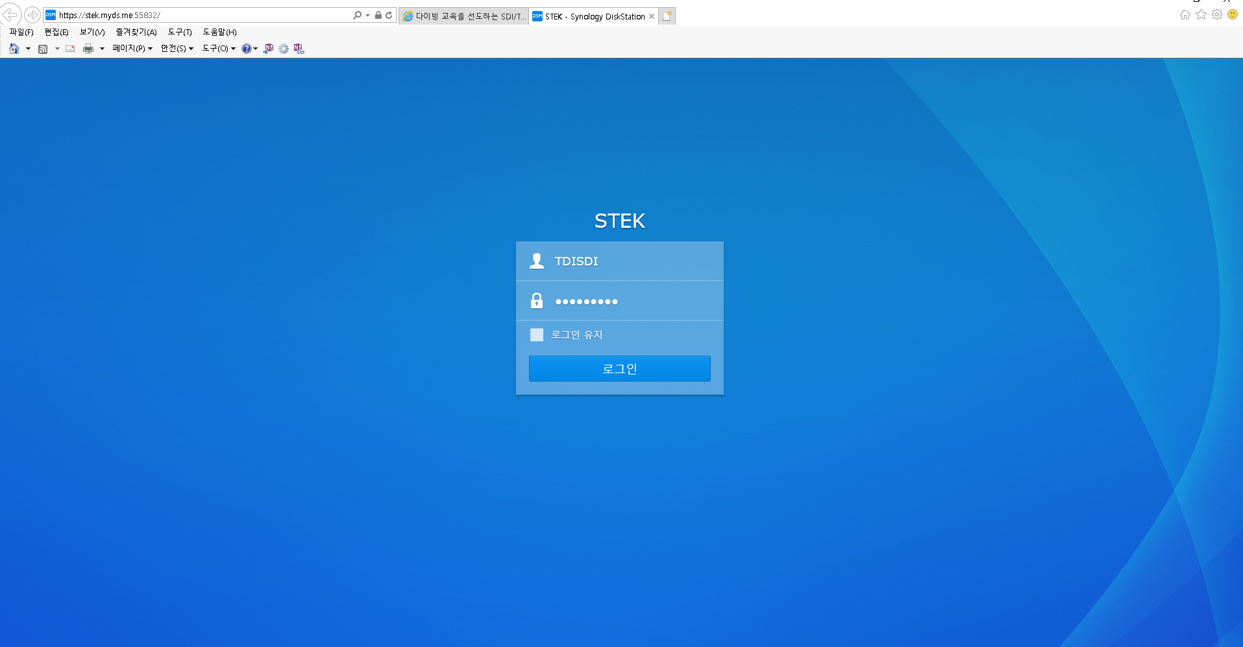This screenshot has height=647, width=1243.
Task: Click the smiley feedback icon
Action: coord(1233,14)
